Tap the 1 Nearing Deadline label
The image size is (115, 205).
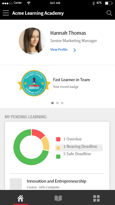point(80,146)
